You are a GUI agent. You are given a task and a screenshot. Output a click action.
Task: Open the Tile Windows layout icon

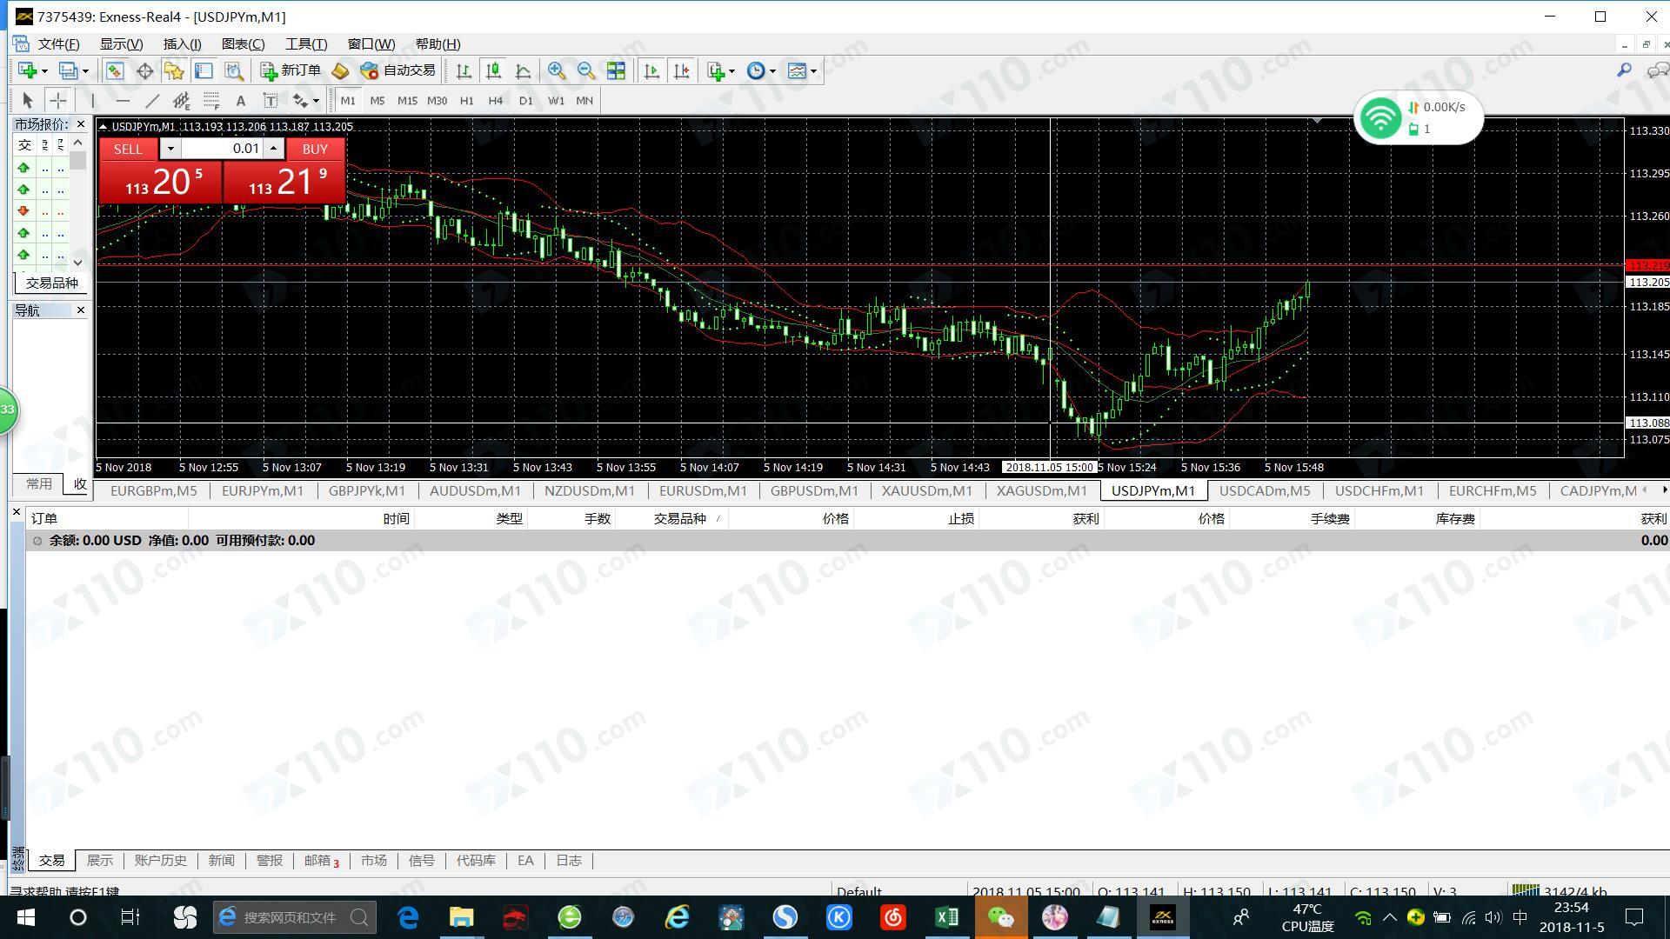coord(616,71)
